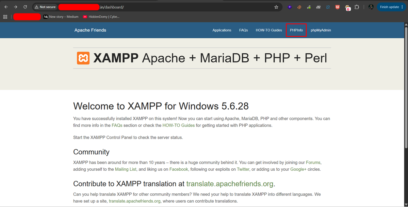Bookmark this page with the star icon
The image size is (408, 207).
pyautogui.click(x=276, y=7)
